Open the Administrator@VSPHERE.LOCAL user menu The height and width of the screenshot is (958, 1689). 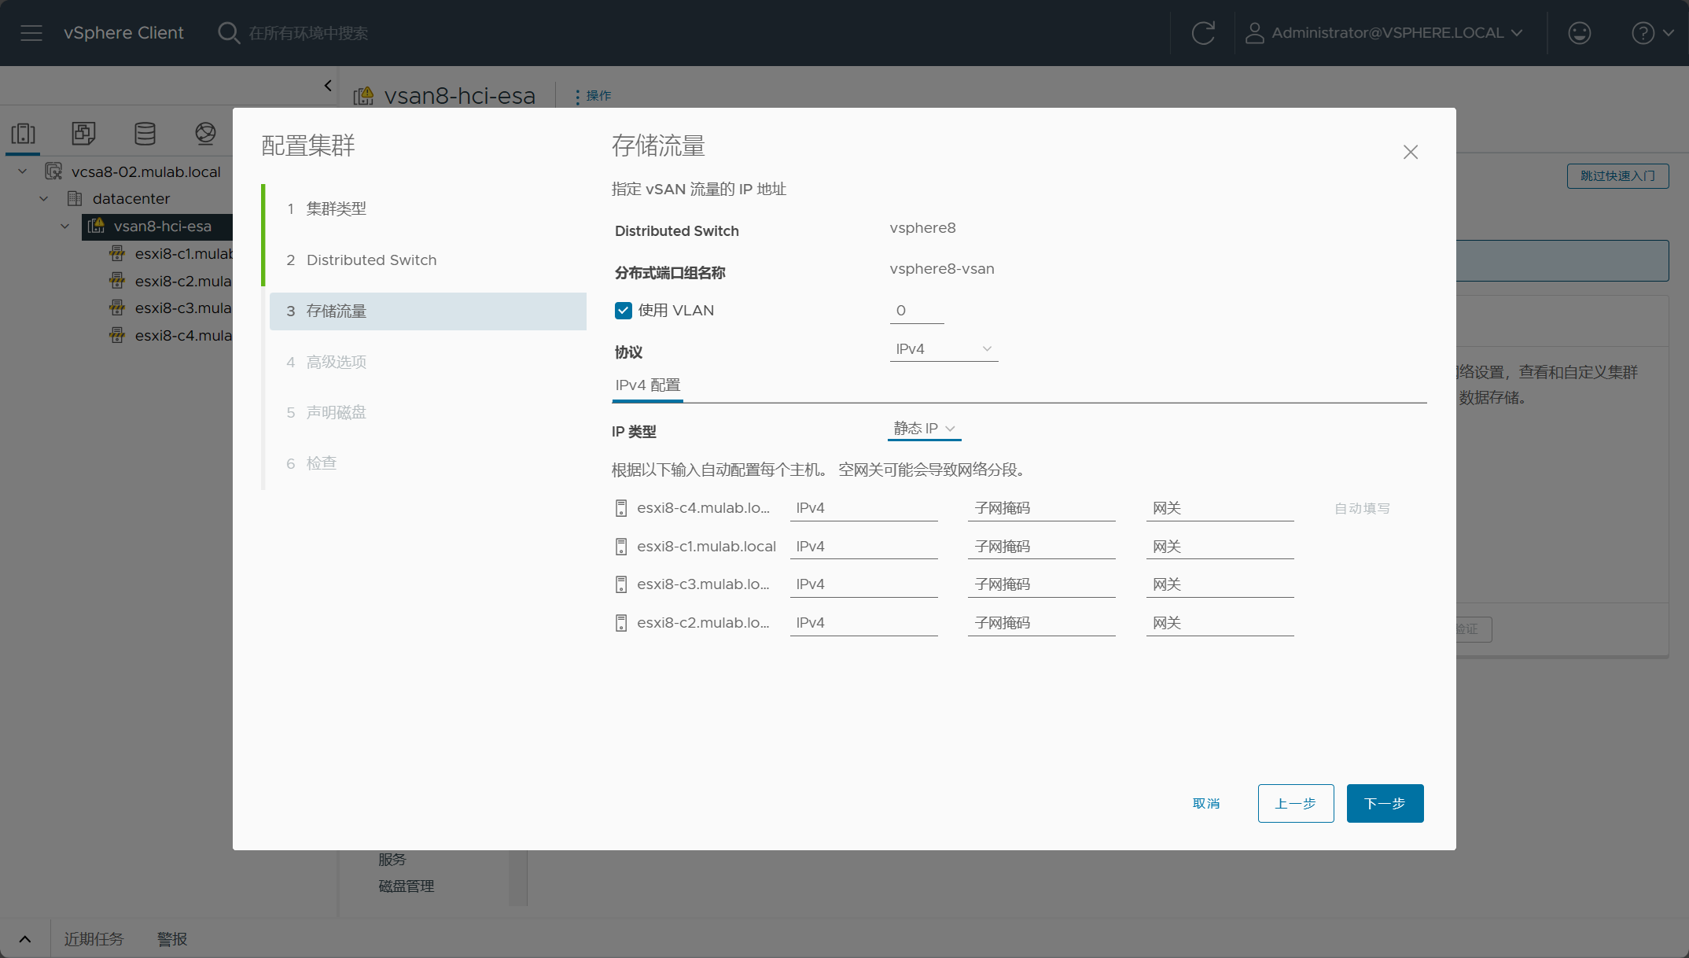pos(1396,33)
